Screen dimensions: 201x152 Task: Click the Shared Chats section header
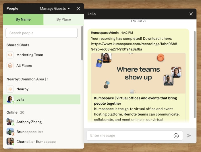click(x=18, y=45)
